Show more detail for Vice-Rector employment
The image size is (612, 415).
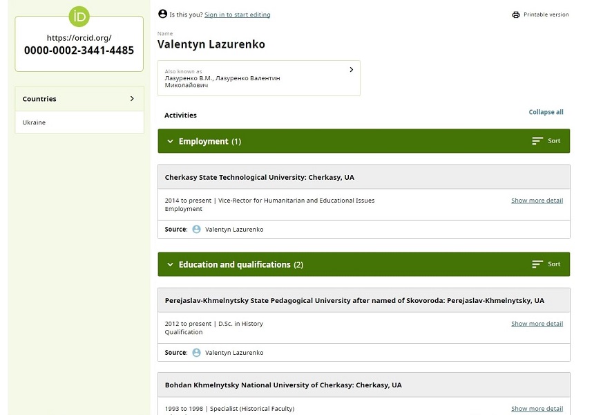537,201
